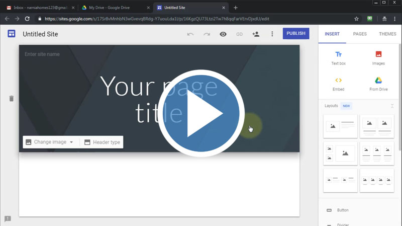Viewport: 402px width, 226px height.
Task: Collapse the Layouts section
Action: [x=392, y=106]
